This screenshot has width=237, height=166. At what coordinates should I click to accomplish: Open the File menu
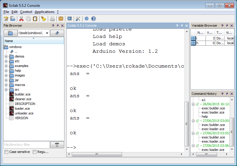(x=6, y=12)
